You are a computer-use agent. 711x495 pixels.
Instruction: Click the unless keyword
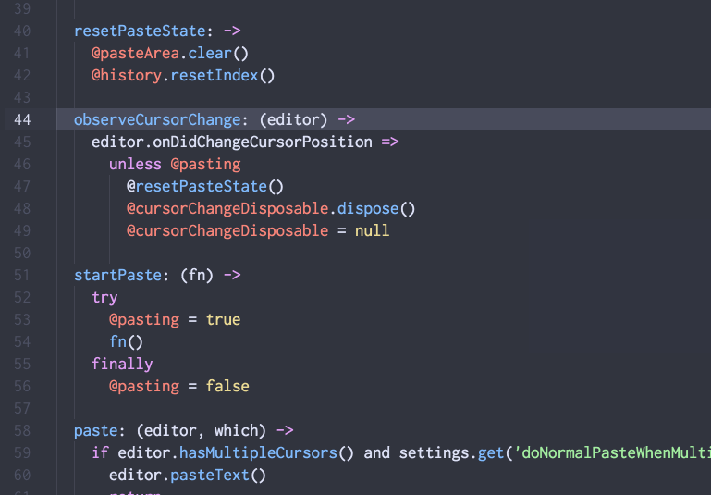coord(135,165)
